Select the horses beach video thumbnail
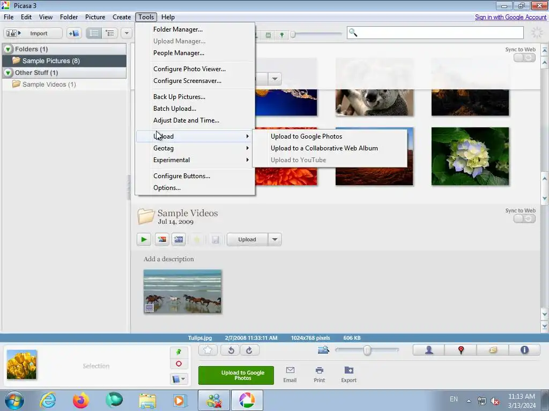Screen dimensions: 549x411 pos(182,292)
